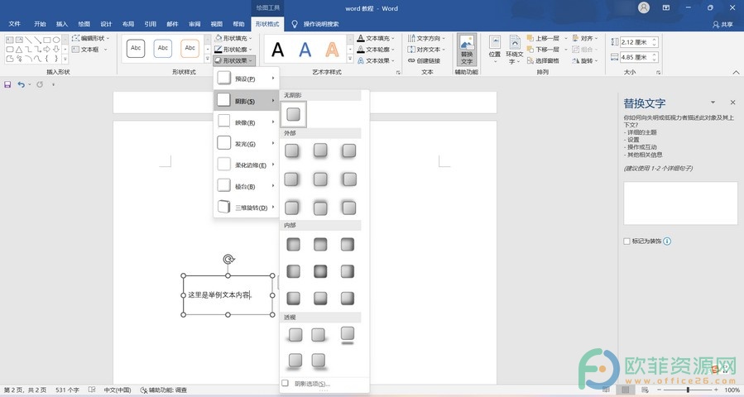Open the 环绕文字 wrap text icon
The width and height of the screenshot is (744, 397).
[x=515, y=42]
